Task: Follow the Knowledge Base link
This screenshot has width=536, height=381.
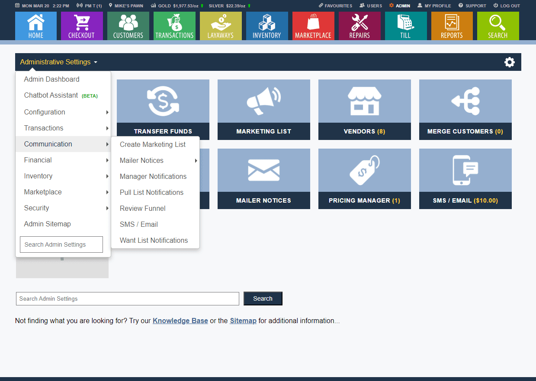Action: tap(180, 321)
